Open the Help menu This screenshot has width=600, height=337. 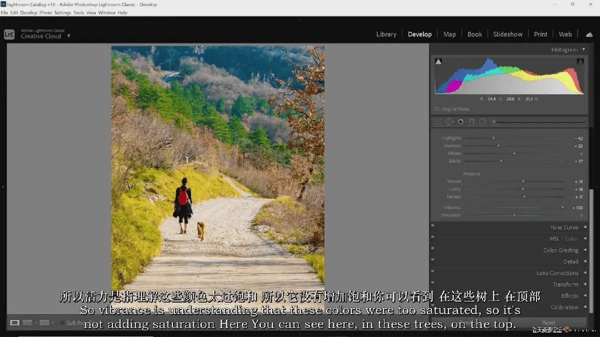122,12
